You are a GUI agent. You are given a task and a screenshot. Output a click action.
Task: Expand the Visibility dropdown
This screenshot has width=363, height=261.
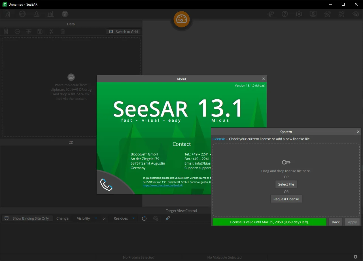pyautogui.click(x=87, y=218)
